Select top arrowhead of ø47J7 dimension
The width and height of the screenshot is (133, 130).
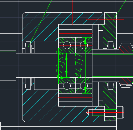tap(85, 41)
